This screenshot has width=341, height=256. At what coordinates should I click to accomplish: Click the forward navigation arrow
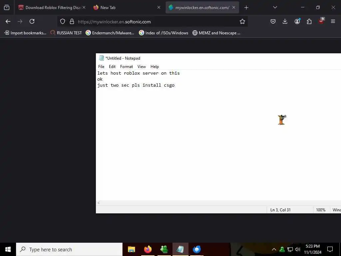20,21
